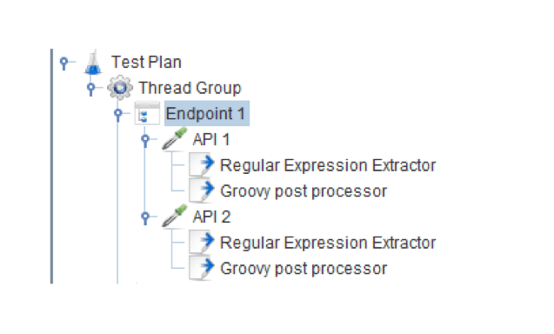
Task: Select the Thread Group label
Action: [x=190, y=88]
